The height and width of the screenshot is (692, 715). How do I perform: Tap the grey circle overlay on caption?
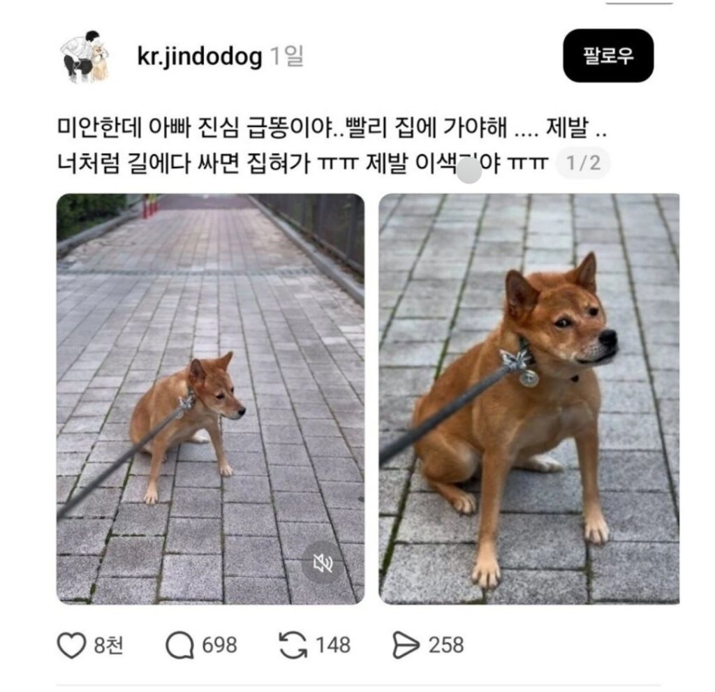point(469,172)
